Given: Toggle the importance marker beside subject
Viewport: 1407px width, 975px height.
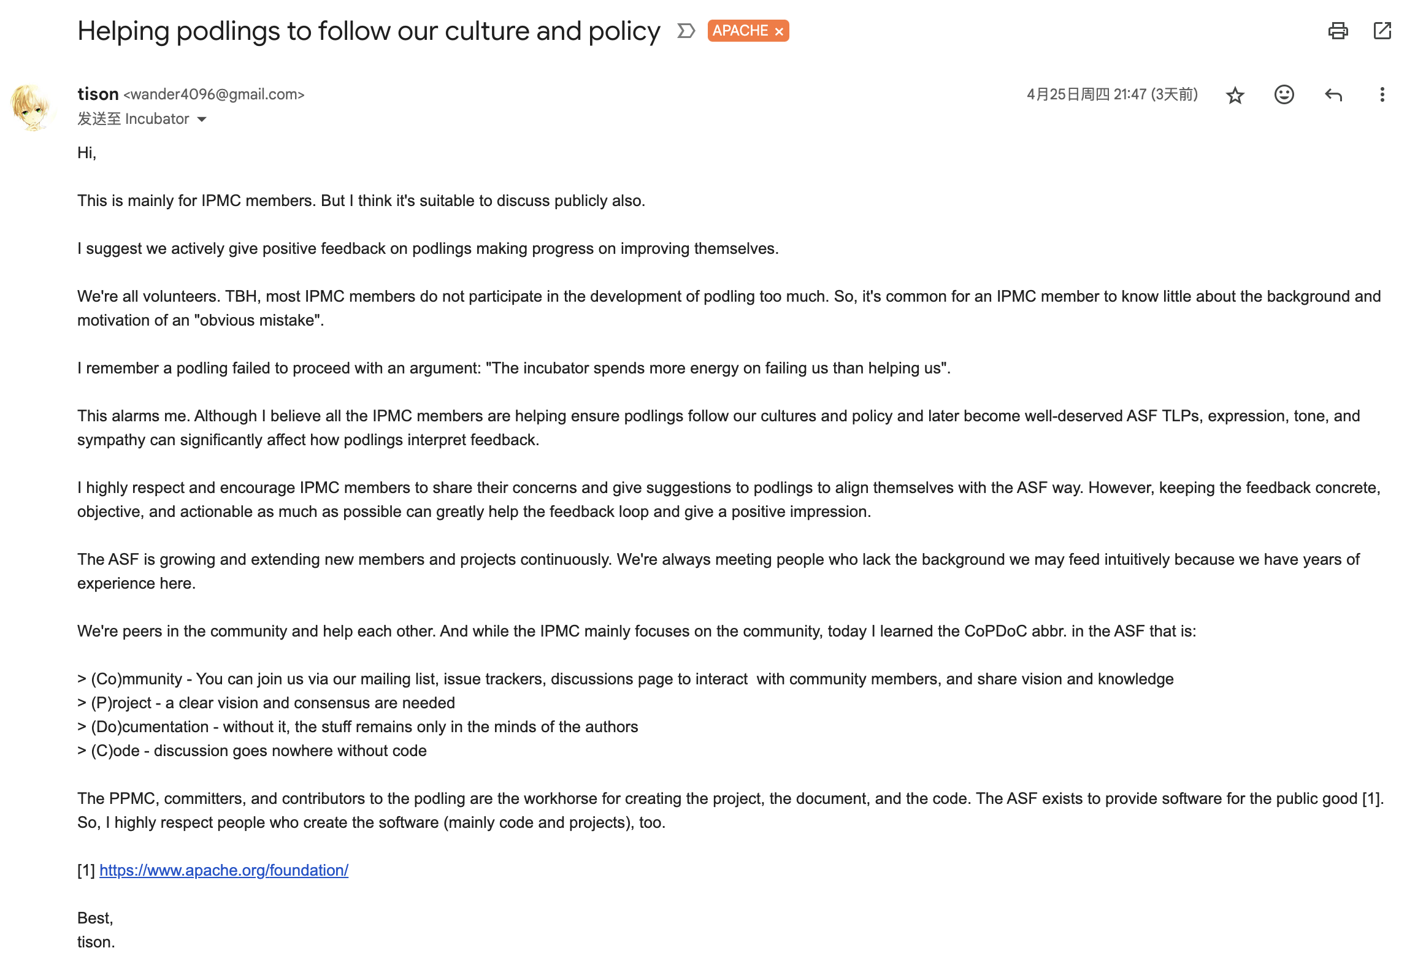Looking at the screenshot, I should [686, 31].
